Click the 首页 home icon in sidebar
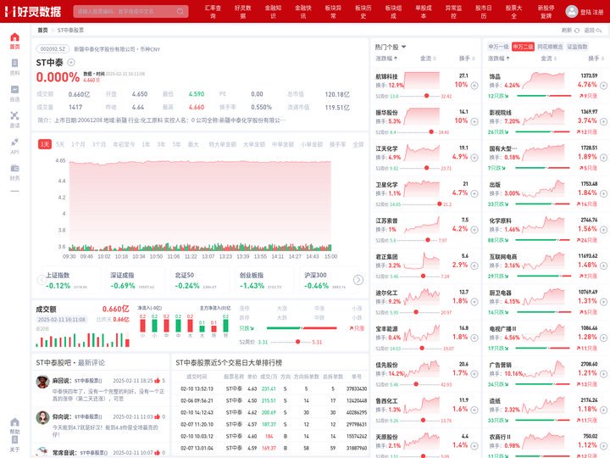Screen dimensions: 610x458 point(14,37)
